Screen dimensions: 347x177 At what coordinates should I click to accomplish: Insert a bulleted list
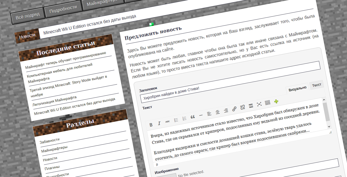(x=176, y=120)
